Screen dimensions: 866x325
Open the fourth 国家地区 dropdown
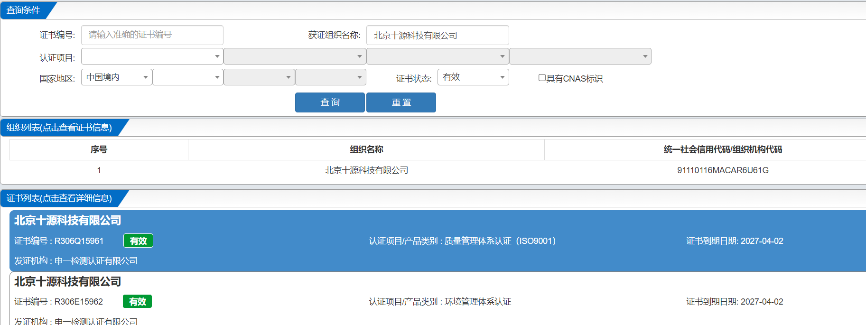tap(331, 77)
